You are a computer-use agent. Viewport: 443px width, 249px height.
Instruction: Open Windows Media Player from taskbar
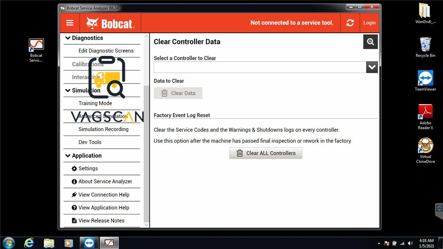[69, 243]
